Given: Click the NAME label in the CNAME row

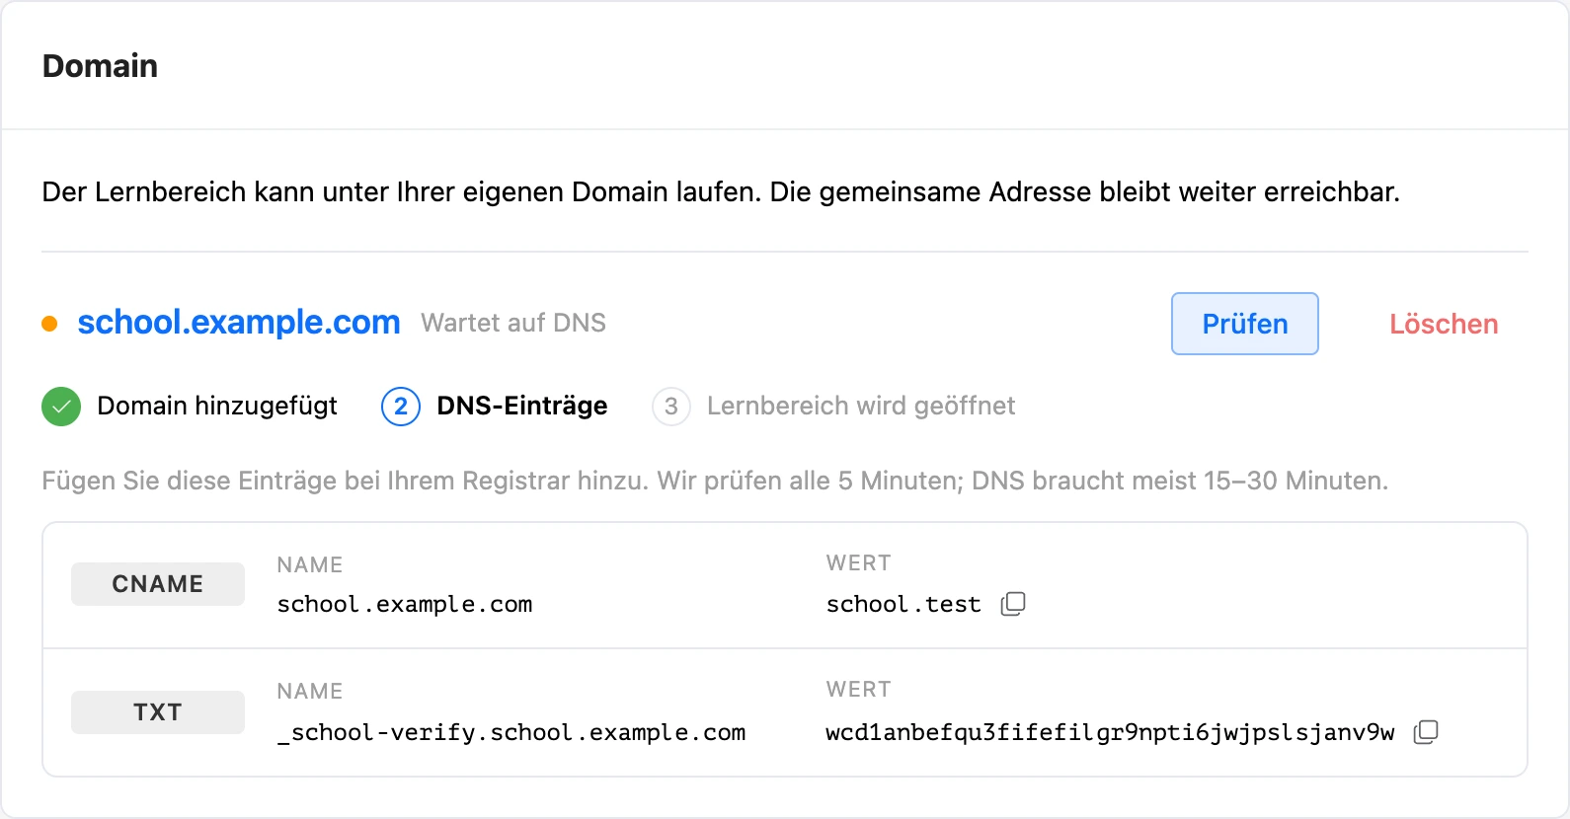Looking at the screenshot, I should [310, 564].
